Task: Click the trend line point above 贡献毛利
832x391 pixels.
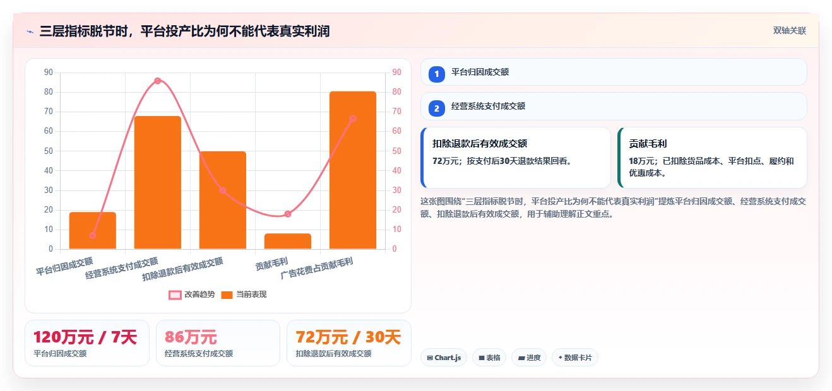Action: coord(288,214)
